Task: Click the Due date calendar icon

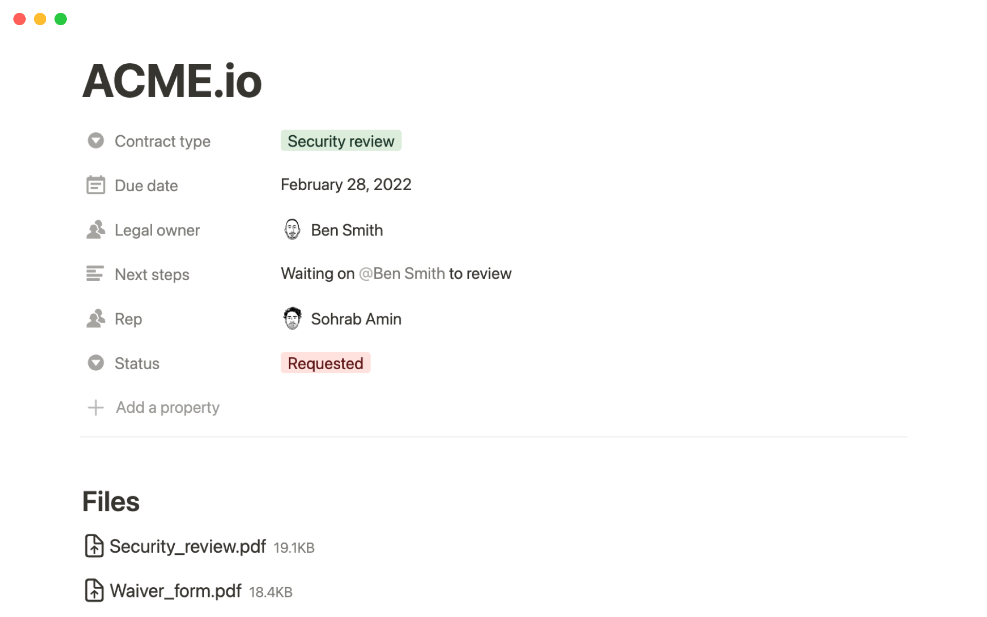Action: pos(96,185)
